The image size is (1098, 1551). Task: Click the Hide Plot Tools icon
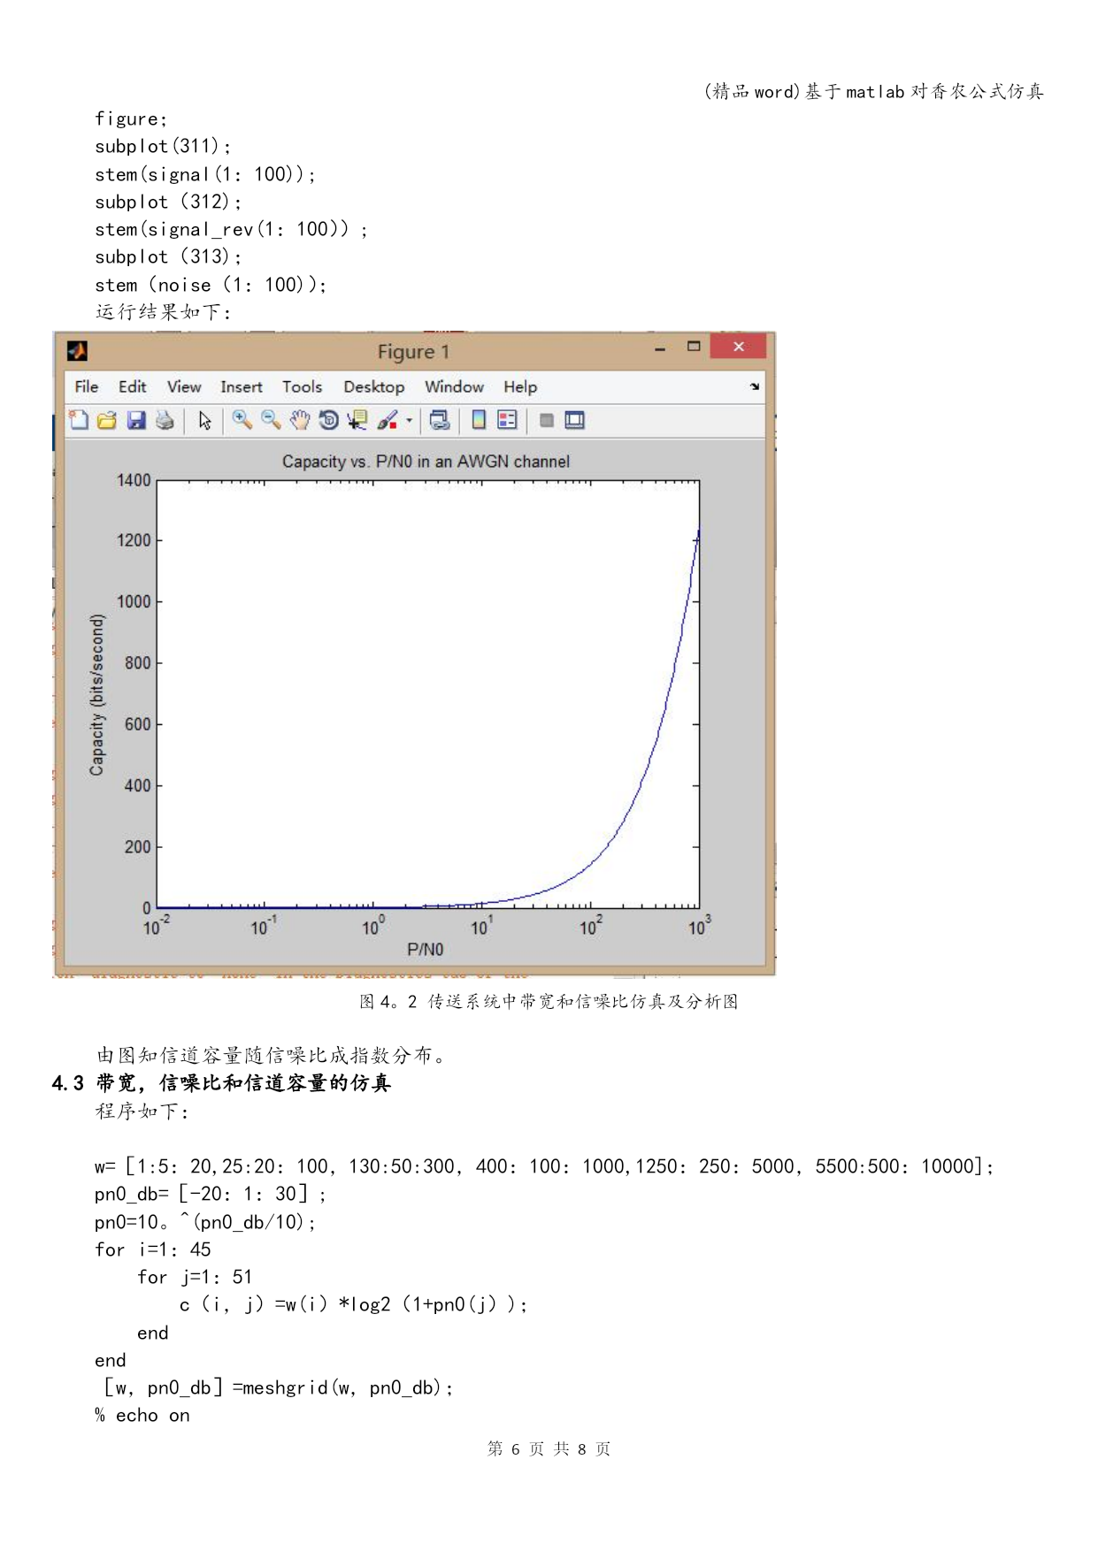(x=547, y=421)
